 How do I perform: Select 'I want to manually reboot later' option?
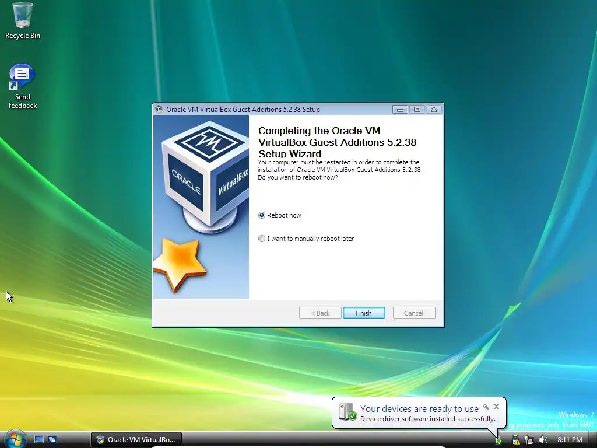[262, 239]
